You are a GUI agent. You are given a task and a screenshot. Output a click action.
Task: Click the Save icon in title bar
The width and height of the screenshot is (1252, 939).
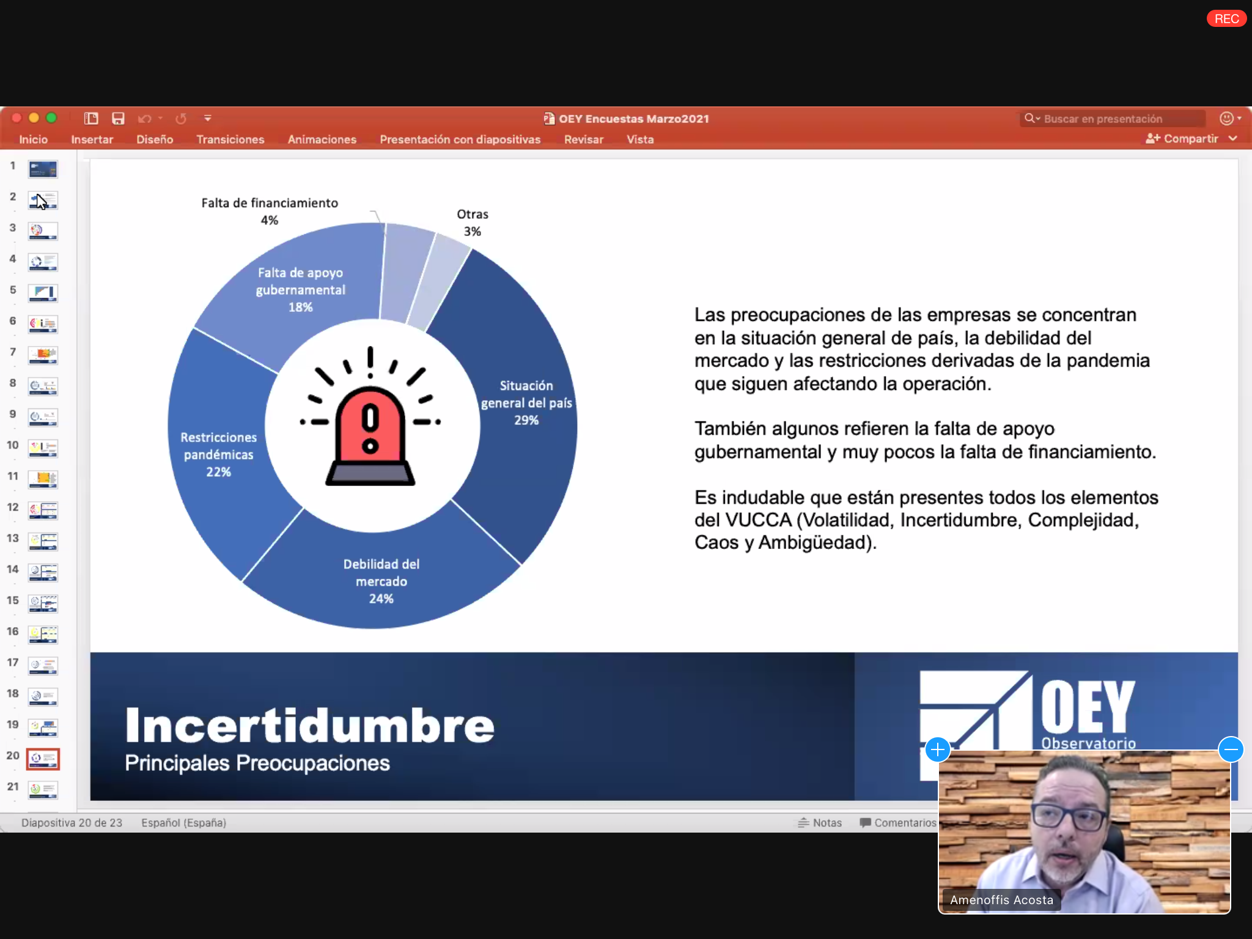click(118, 119)
